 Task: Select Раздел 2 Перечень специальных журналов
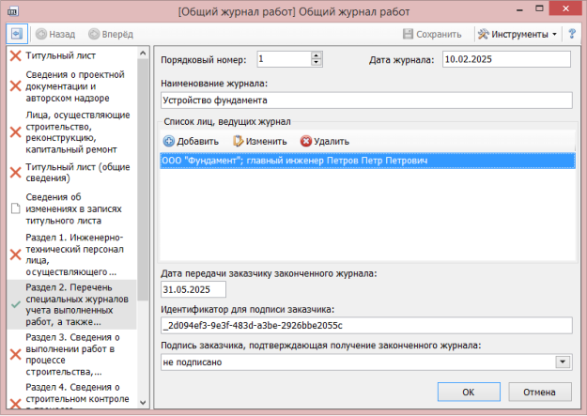pyautogui.click(x=71, y=304)
